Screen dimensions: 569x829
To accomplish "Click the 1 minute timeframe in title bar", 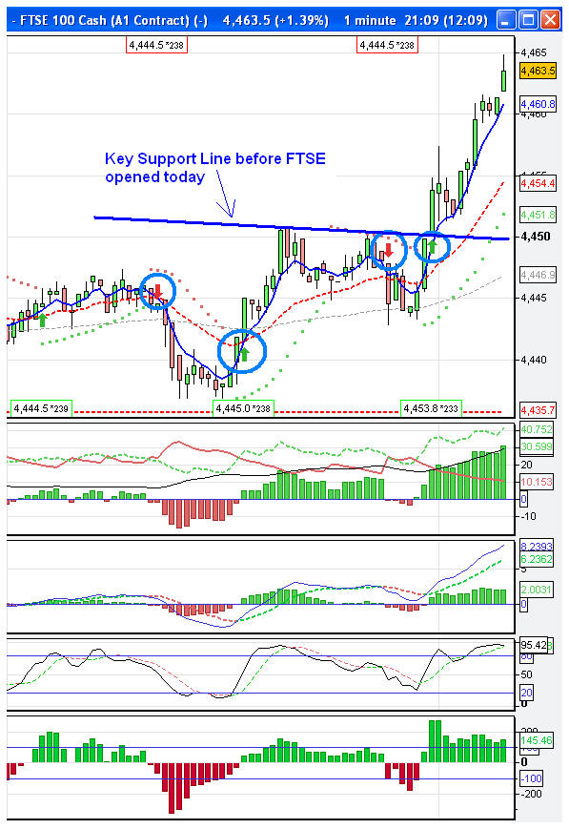I will 370,21.
